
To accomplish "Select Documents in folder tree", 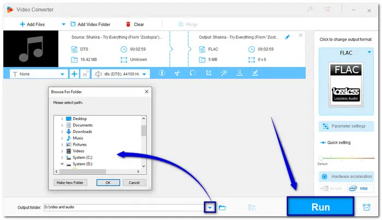I will (x=82, y=125).
